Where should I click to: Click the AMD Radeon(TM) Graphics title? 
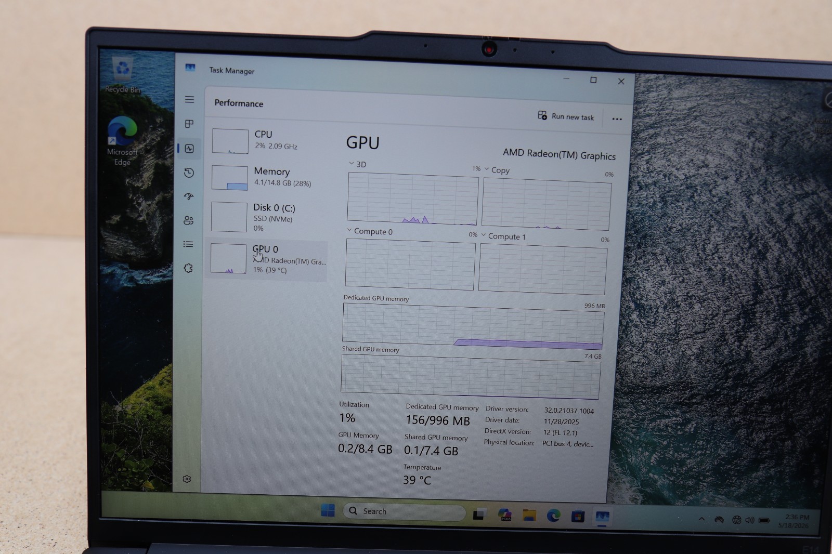coord(559,154)
